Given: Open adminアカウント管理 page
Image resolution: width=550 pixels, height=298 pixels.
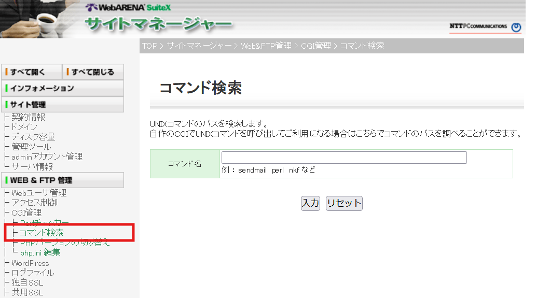Looking at the screenshot, I should [47, 157].
